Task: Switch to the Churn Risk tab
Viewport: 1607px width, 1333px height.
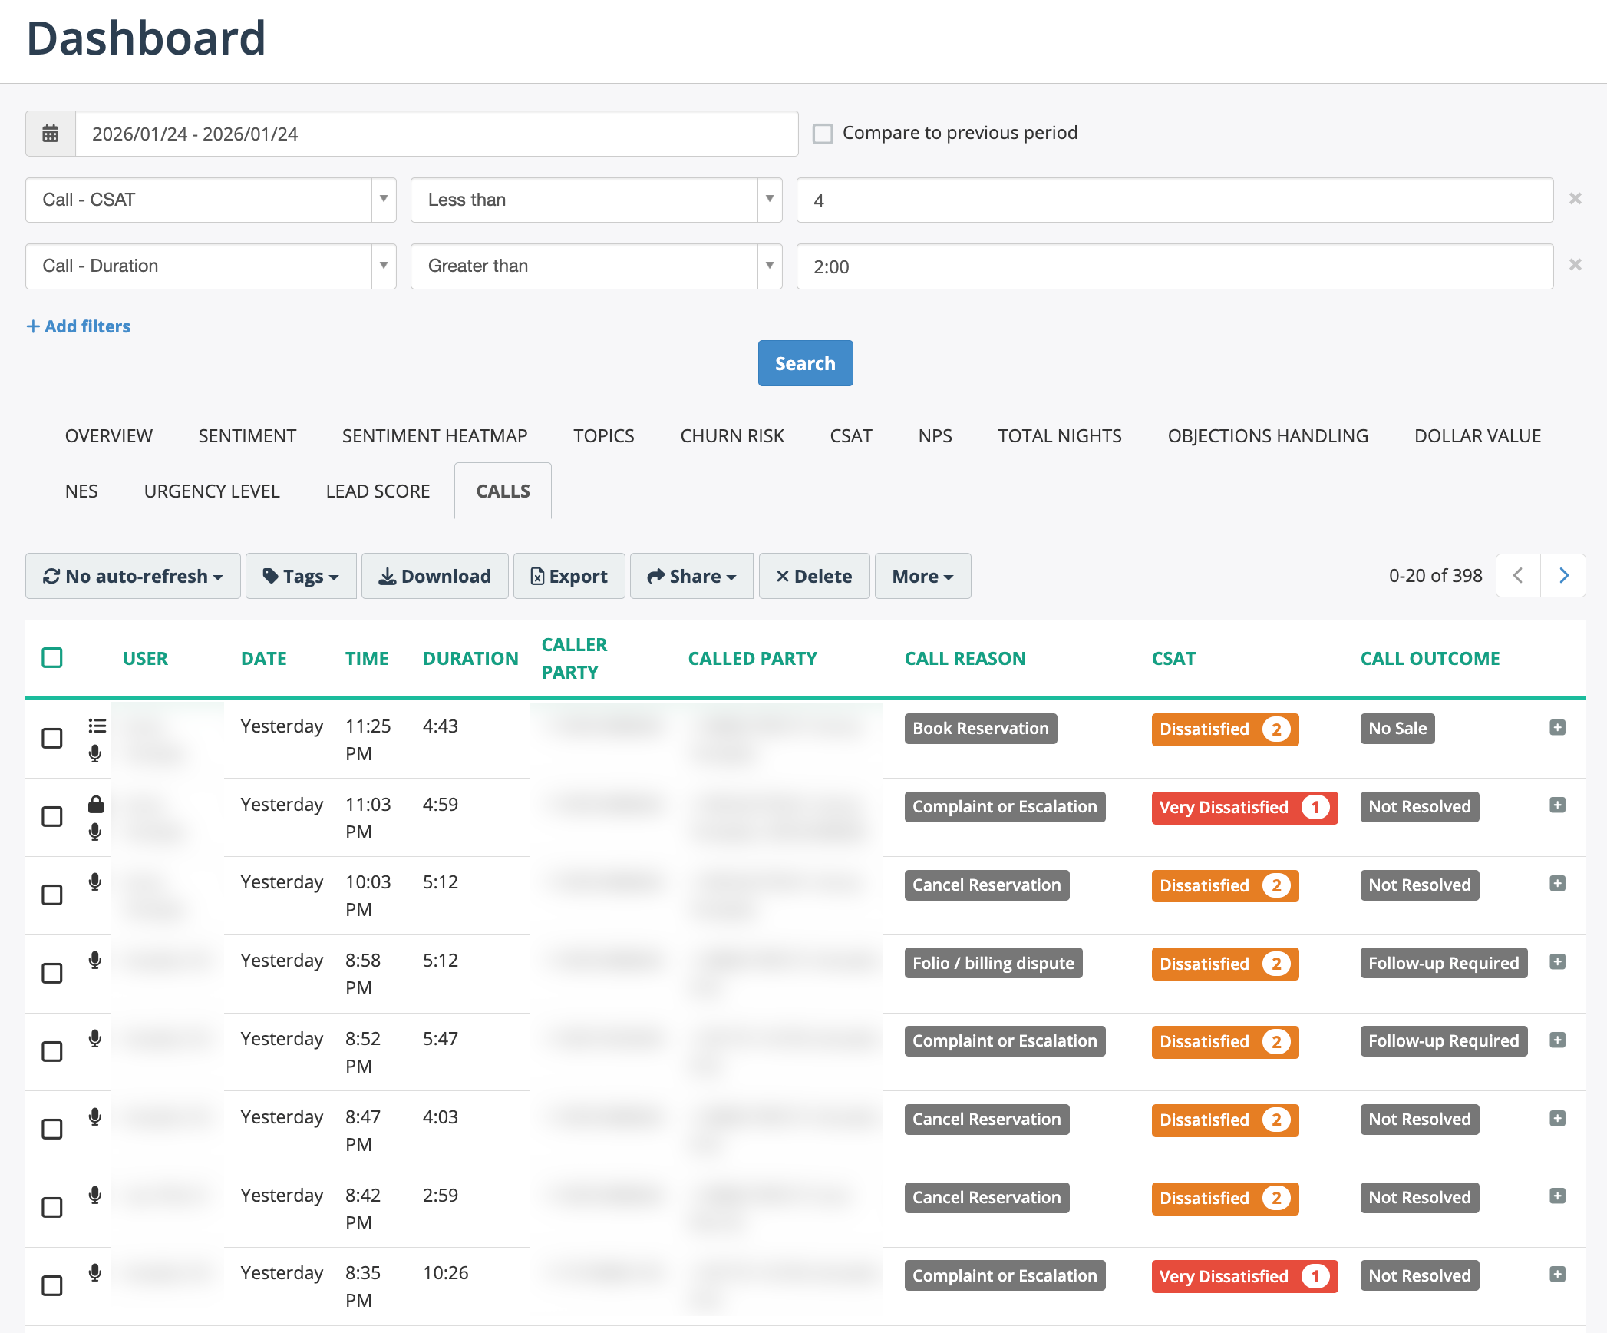Action: (731, 435)
